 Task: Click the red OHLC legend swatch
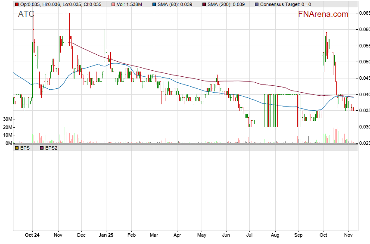coord(17,4)
